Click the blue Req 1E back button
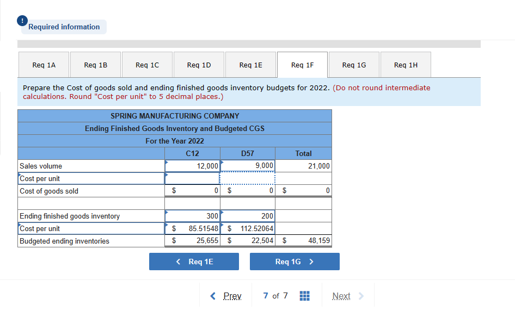The image size is (515, 311). click(x=194, y=262)
